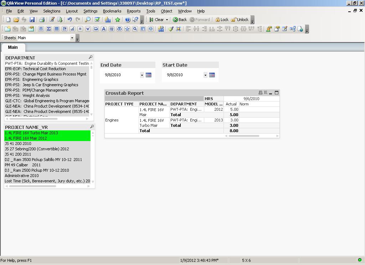Create a new Chart object icon

tap(72, 29)
